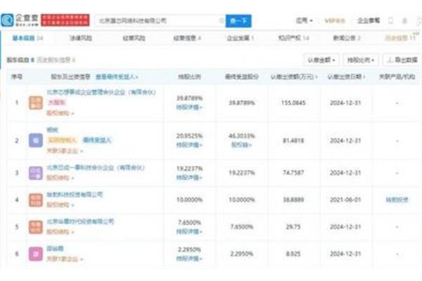Switch to the 经营风险 tab

tap(134, 38)
